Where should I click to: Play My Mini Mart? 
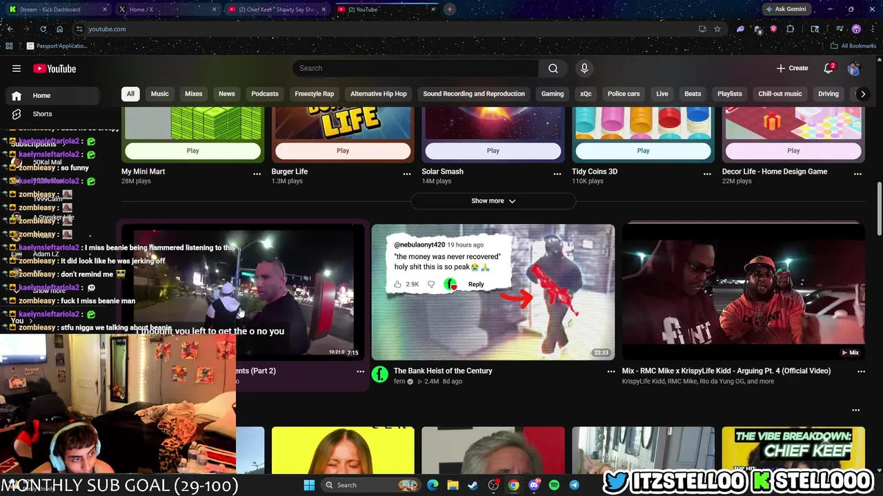coord(192,151)
